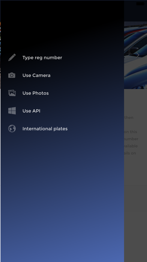Click the next arrow on the car image
The height and width of the screenshot is (262, 147).
pyautogui.click(x=138, y=55)
